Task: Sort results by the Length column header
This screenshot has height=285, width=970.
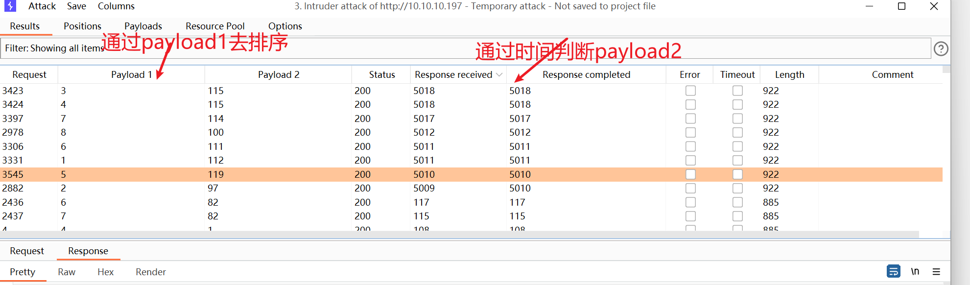Action: pyautogui.click(x=789, y=75)
